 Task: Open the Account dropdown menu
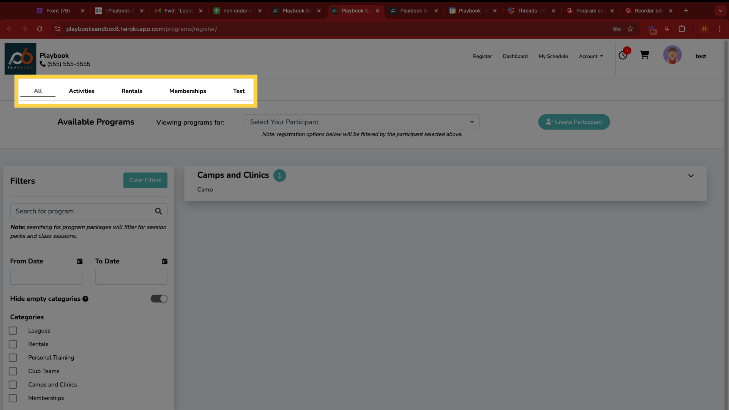tap(590, 56)
